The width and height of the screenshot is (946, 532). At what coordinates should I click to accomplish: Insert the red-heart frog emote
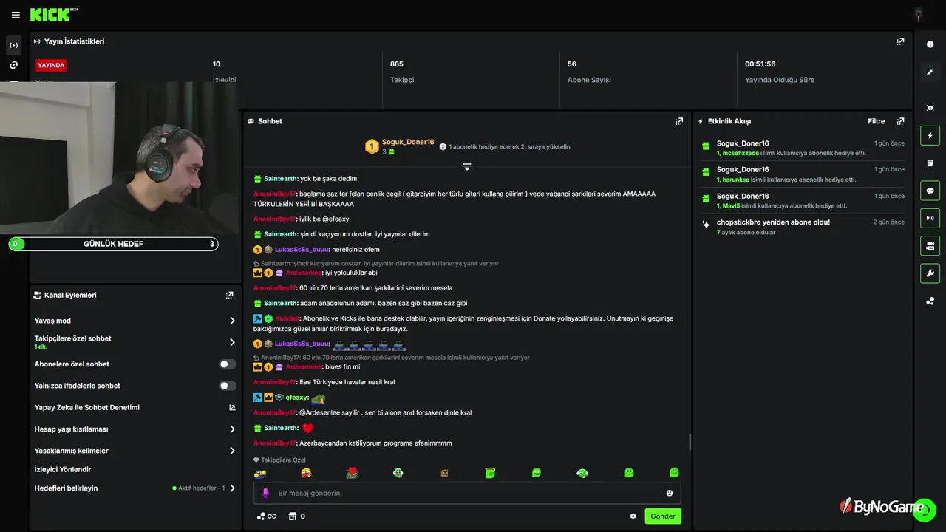point(353,473)
